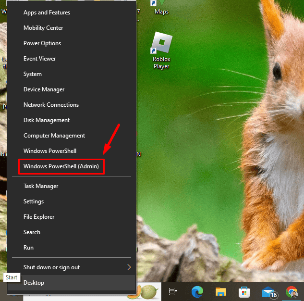This screenshot has width=304, height=301.
Task: Open Apps and Features
Action: [47, 13]
